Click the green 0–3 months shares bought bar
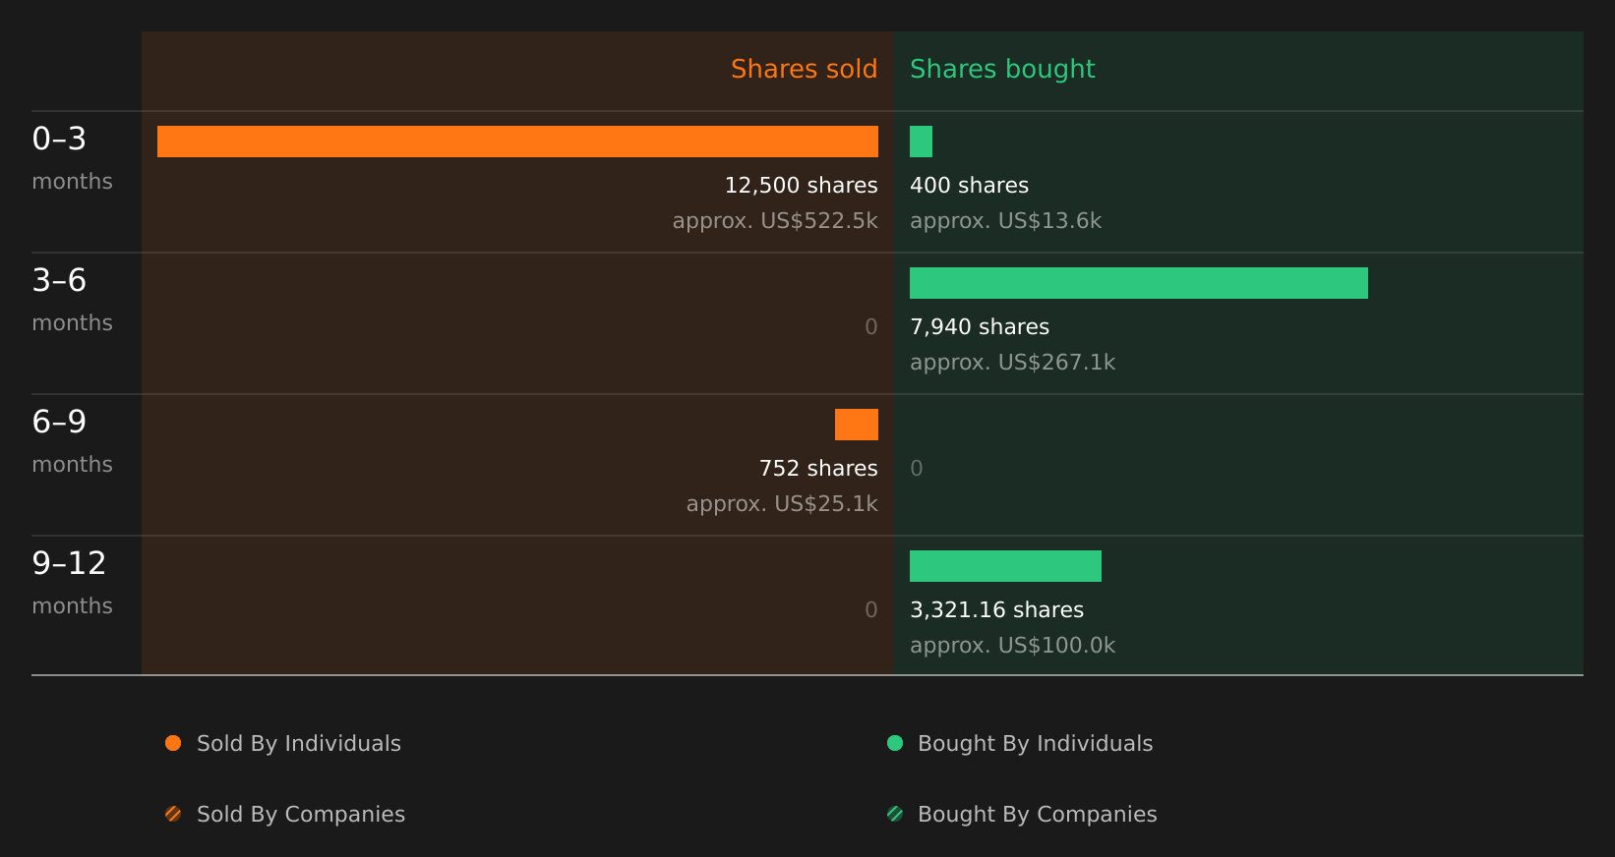This screenshot has height=857, width=1615. 921,142
